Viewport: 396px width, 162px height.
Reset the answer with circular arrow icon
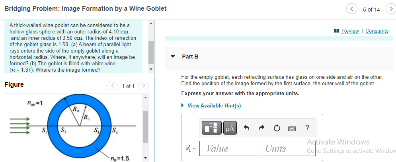pyautogui.click(x=277, y=128)
